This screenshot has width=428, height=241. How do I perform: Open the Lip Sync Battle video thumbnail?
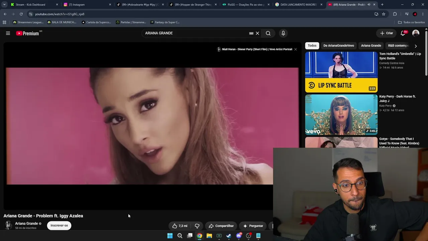341,72
